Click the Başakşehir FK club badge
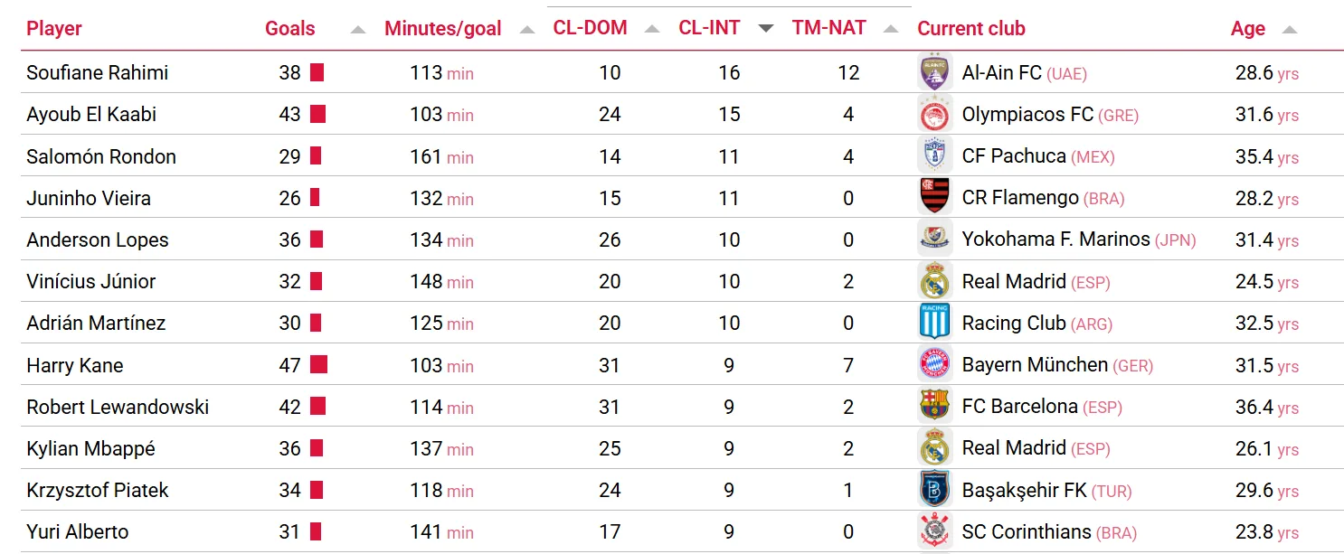 (x=934, y=491)
